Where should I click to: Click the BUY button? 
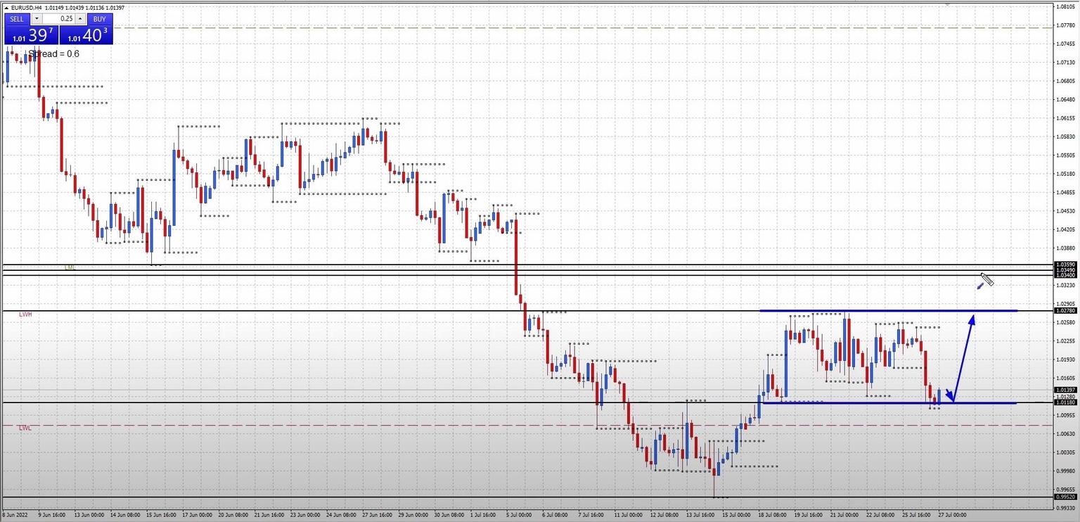pos(98,19)
